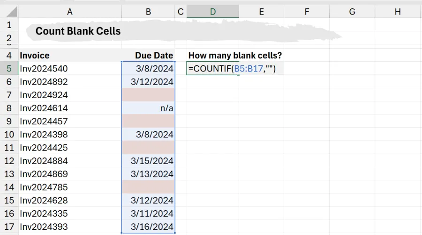Select column G header

coord(352,12)
